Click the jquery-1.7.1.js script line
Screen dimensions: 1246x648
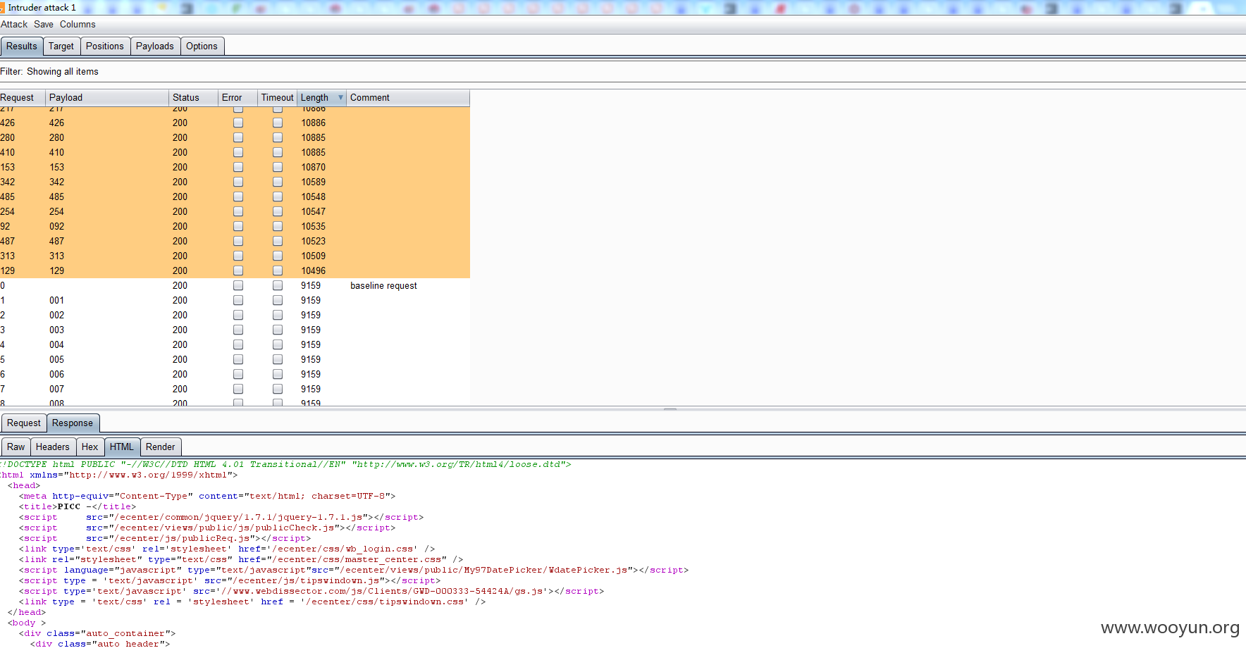pos(221,518)
